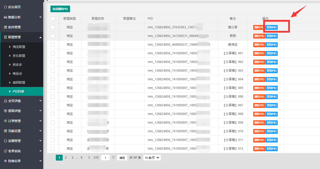Go to page 3 in pagination
The image size is (320, 169).
pyautogui.click(x=72, y=158)
